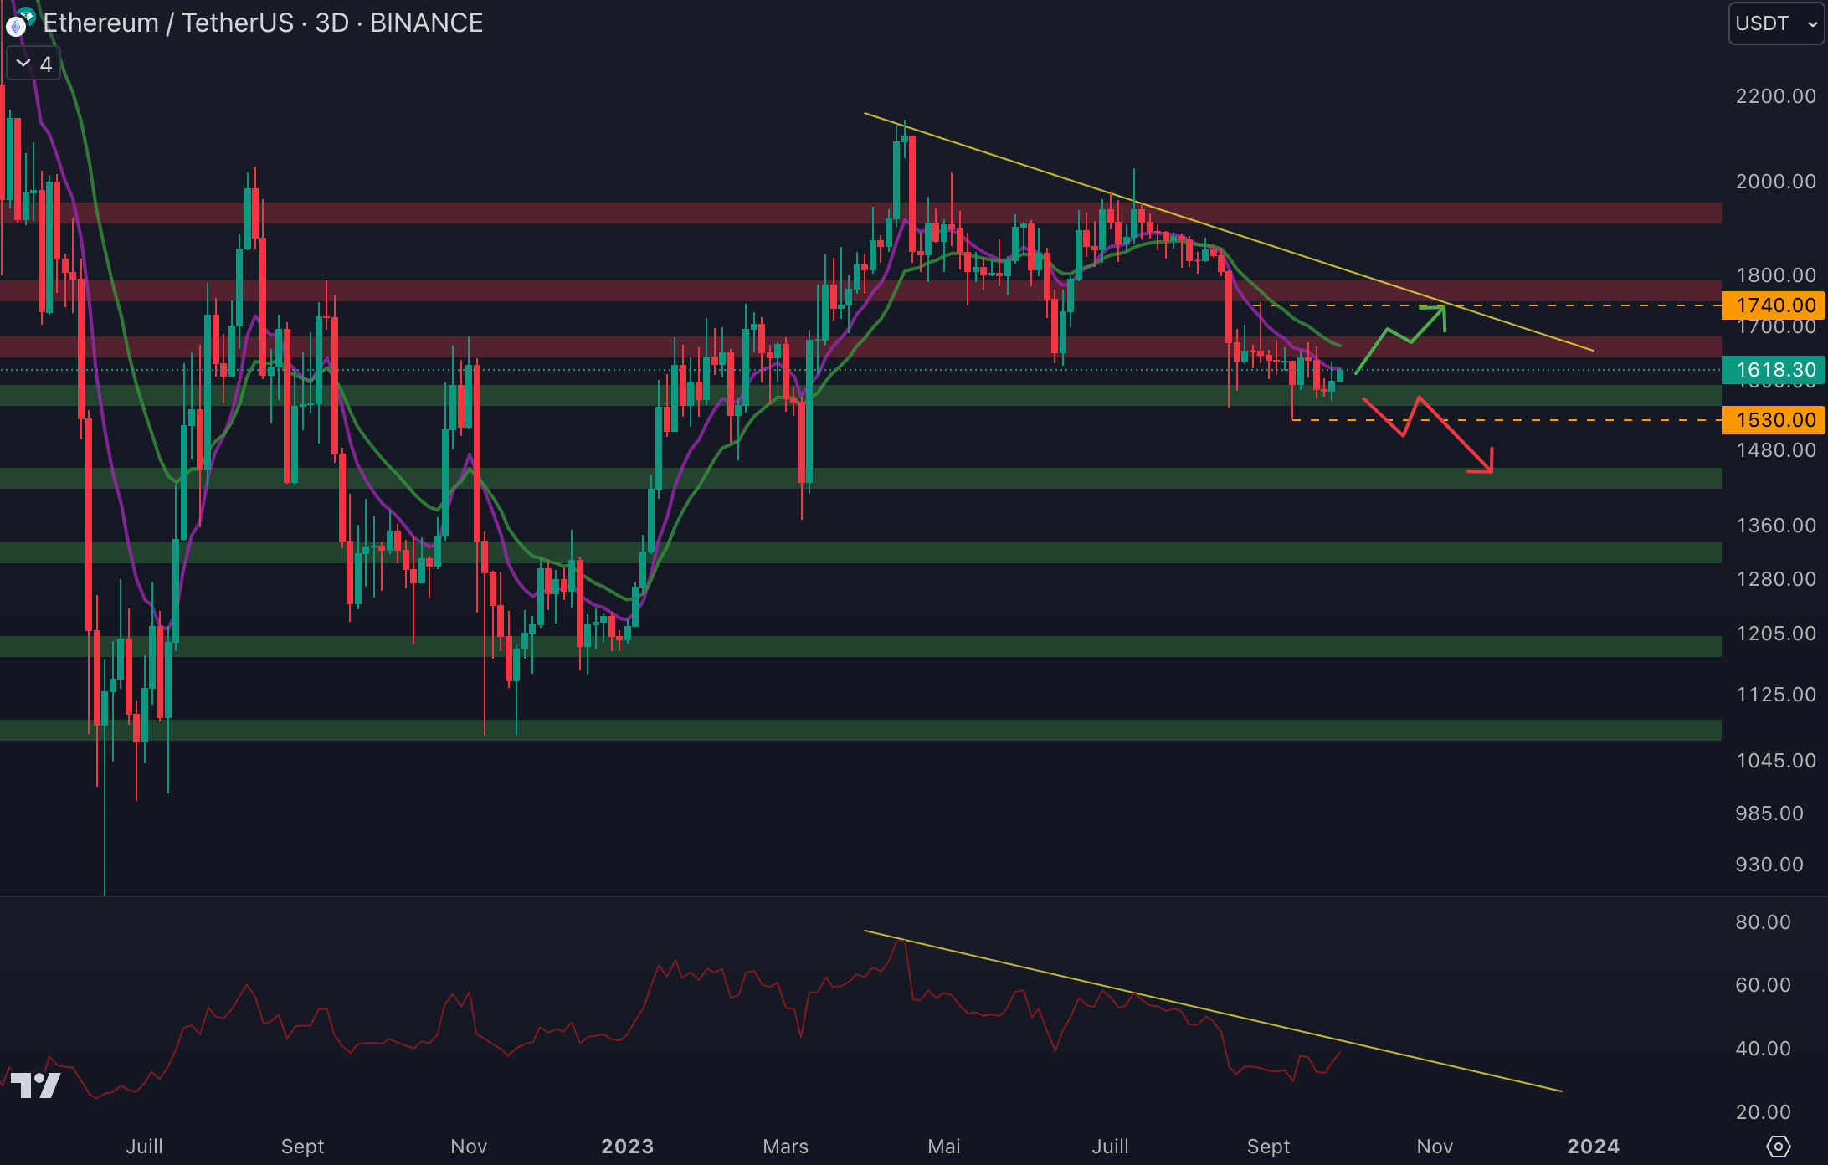The width and height of the screenshot is (1828, 1165).
Task: Click the Mars month label on time axis
Action: (x=785, y=1146)
